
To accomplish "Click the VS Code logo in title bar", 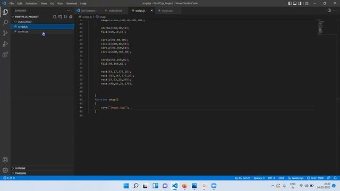I will [x=4, y=3].
